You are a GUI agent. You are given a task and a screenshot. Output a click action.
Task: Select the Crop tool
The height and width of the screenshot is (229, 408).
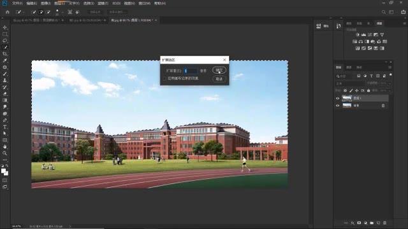tap(4, 53)
